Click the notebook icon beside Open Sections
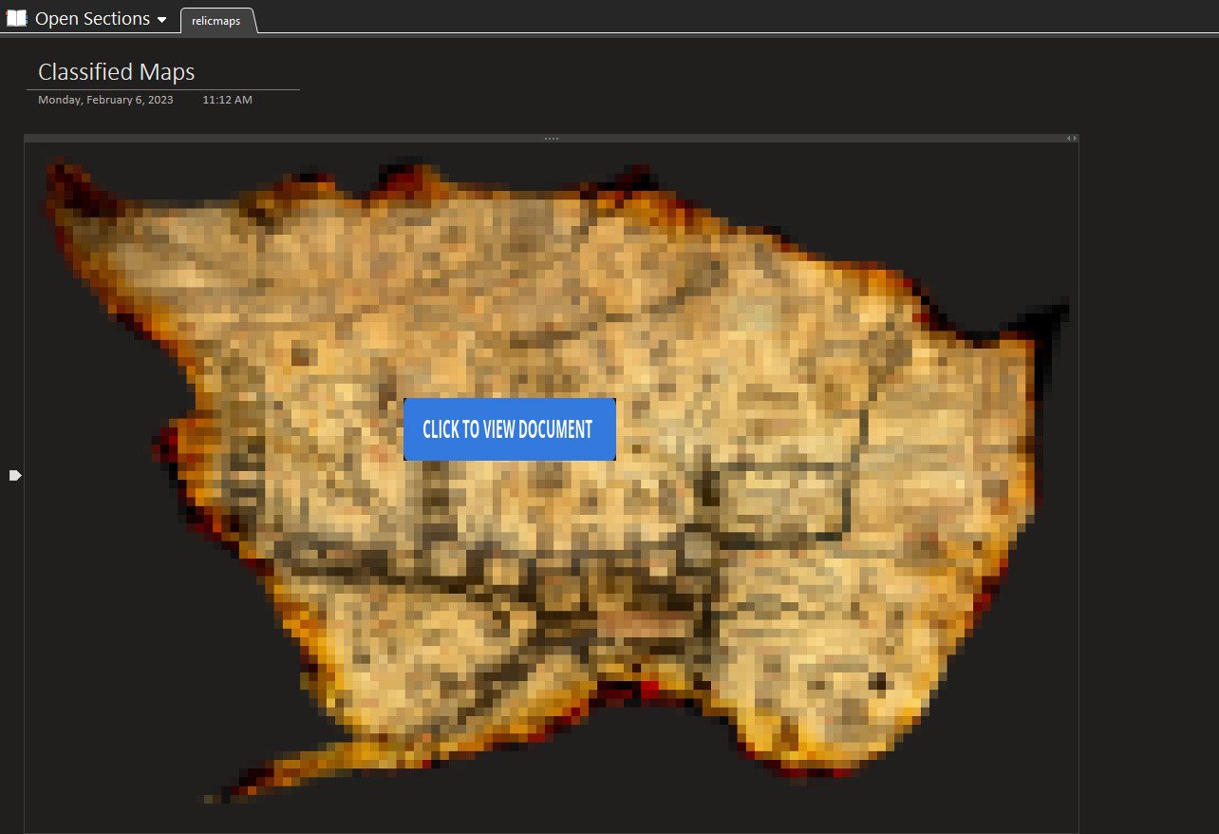The height and width of the screenshot is (834, 1219). point(16,18)
